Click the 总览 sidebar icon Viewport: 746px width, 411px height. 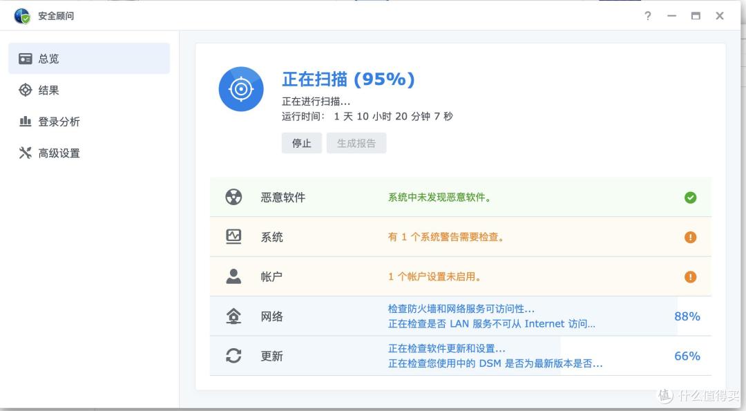[26, 59]
